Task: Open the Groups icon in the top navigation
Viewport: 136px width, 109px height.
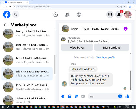Action: 79,14
